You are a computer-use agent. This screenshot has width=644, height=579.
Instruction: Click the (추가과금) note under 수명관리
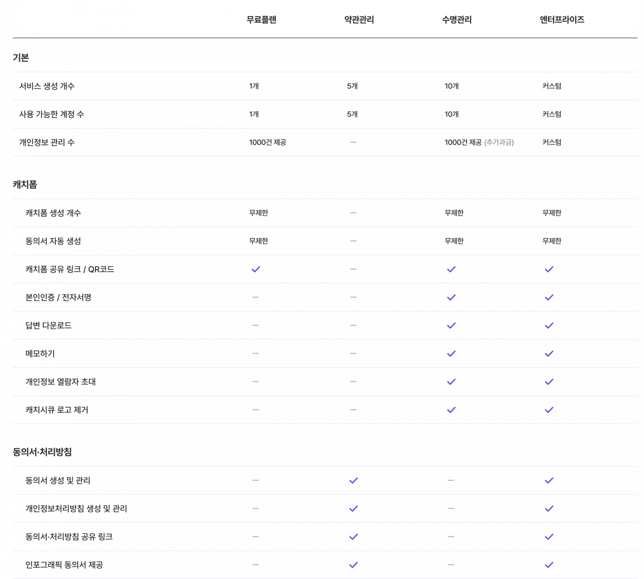click(x=499, y=143)
